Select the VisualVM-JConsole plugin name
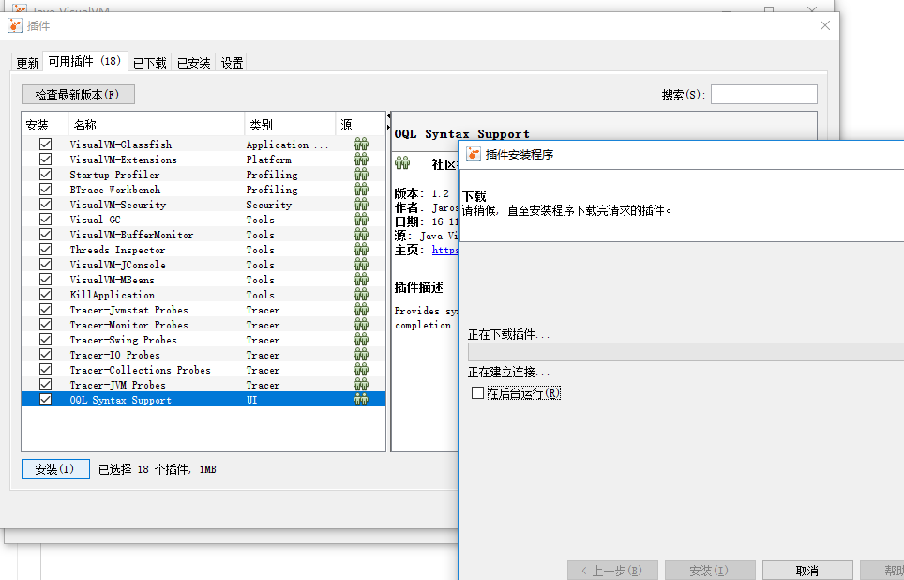The image size is (904, 580). [117, 265]
